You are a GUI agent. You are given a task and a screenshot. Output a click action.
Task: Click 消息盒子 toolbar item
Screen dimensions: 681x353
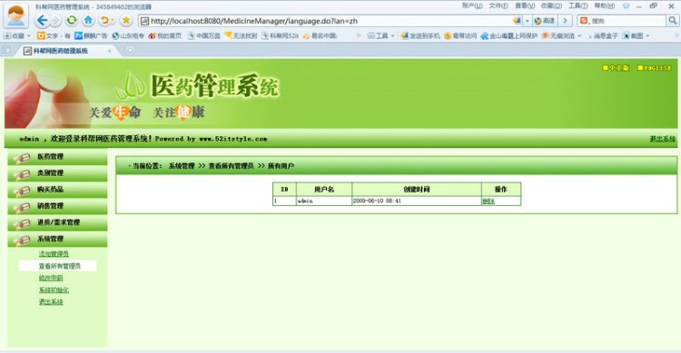tap(602, 35)
